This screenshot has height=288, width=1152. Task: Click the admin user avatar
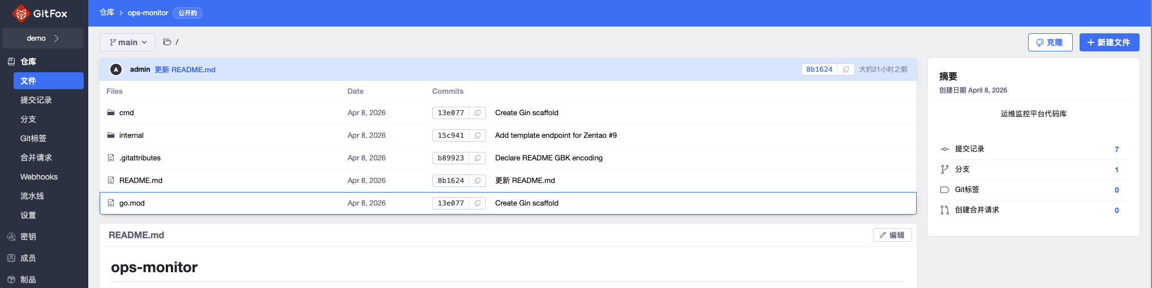point(116,69)
